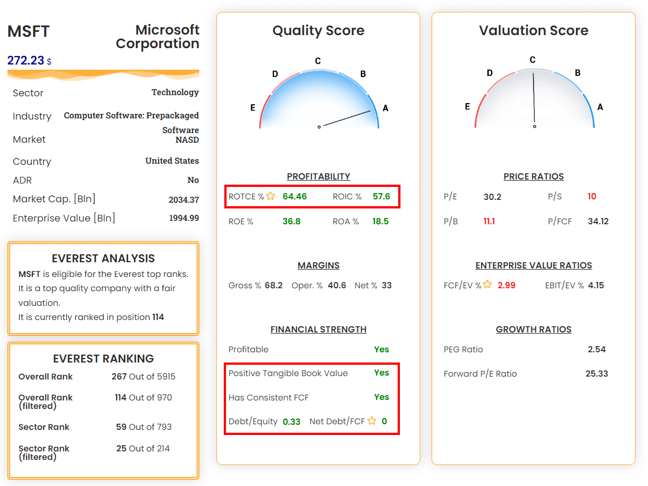The height and width of the screenshot is (486, 648).
Task: Click the star icon beside FCF/EV %
Action: coord(488,284)
